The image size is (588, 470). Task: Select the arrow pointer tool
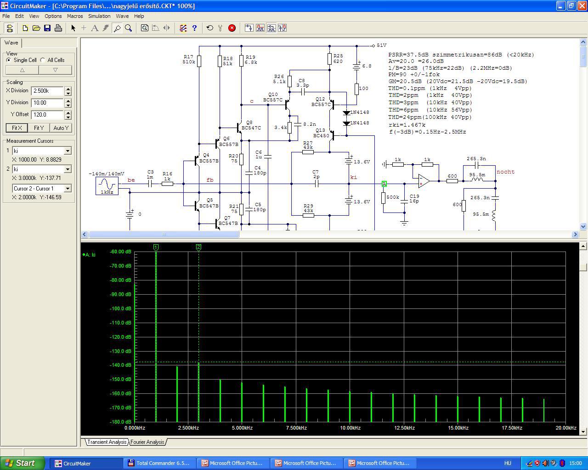click(x=73, y=28)
